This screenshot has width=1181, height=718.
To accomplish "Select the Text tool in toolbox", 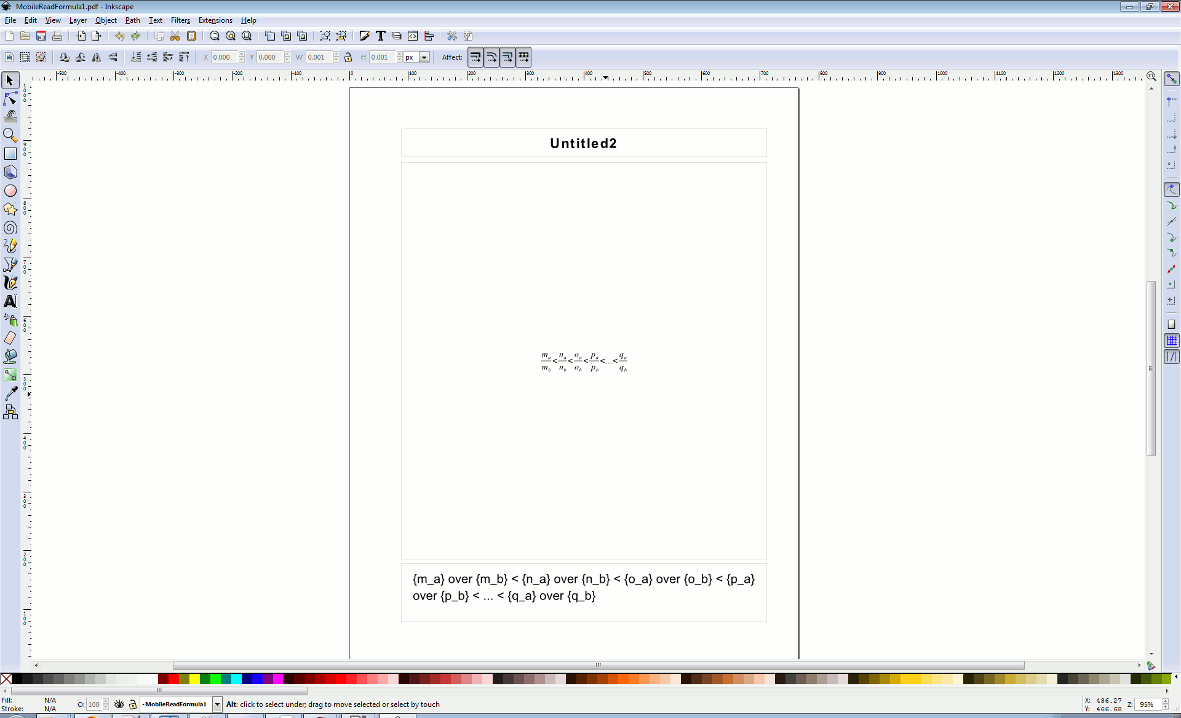I will (x=10, y=301).
